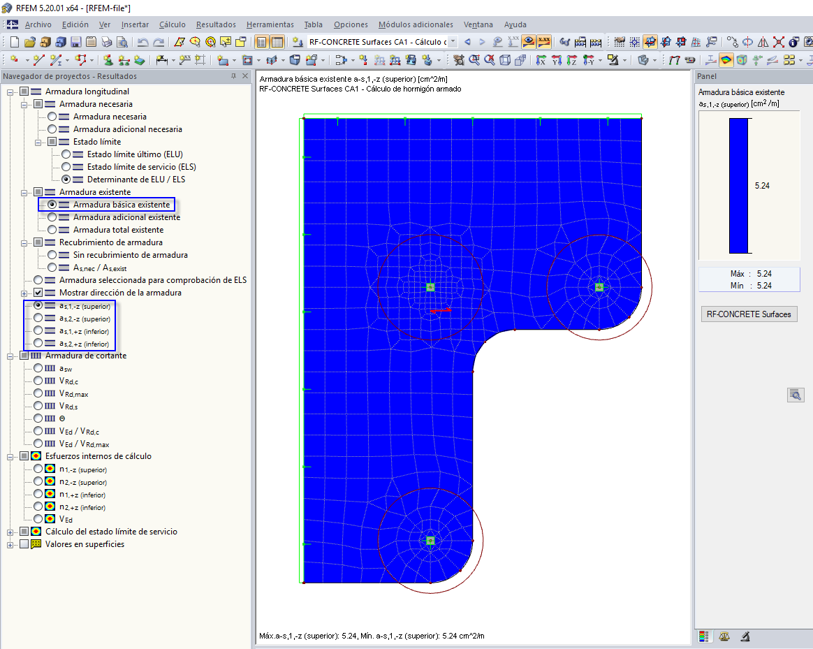The width and height of the screenshot is (813, 649).
Task: Click the red X delete results icon
Action: (x=778, y=42)
